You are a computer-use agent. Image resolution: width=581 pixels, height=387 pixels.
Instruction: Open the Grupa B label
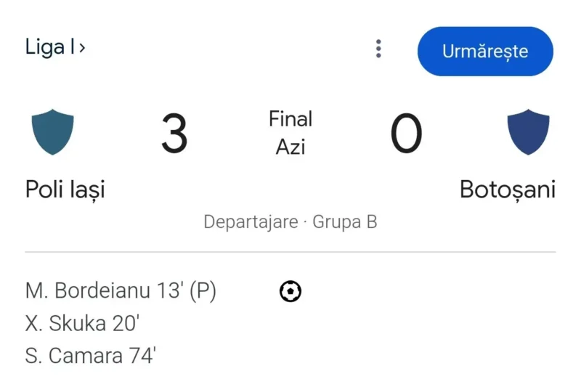(345, 221)
